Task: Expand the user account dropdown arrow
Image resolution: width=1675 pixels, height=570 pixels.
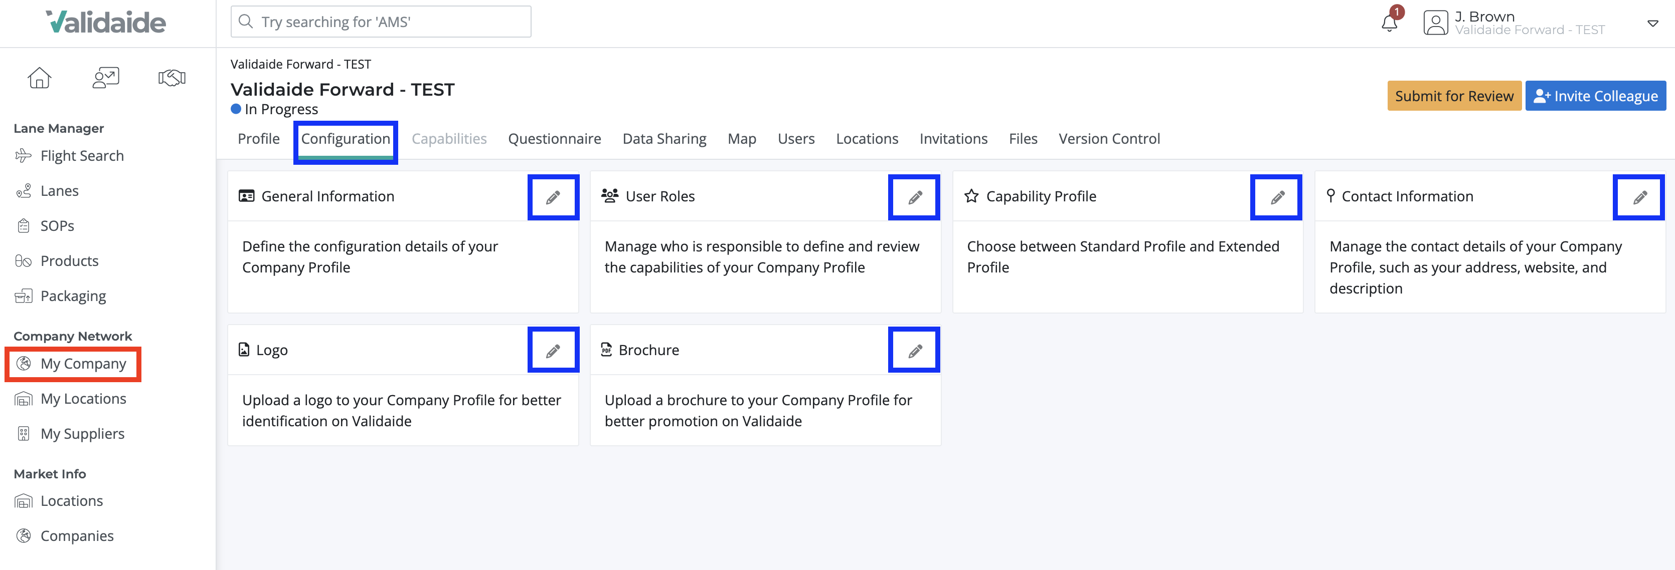Action: tap(1653, 24)
